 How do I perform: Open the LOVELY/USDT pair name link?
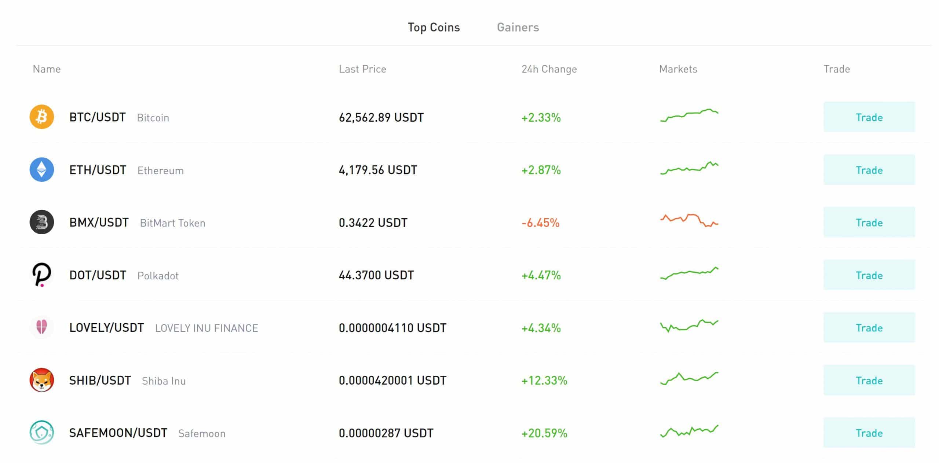[x=106, y=327]
